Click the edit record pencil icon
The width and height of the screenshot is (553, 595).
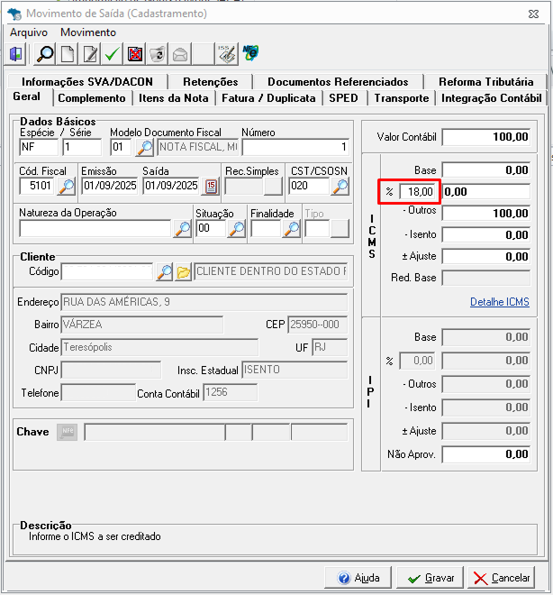pyautogui.click(x=90, y=54)
